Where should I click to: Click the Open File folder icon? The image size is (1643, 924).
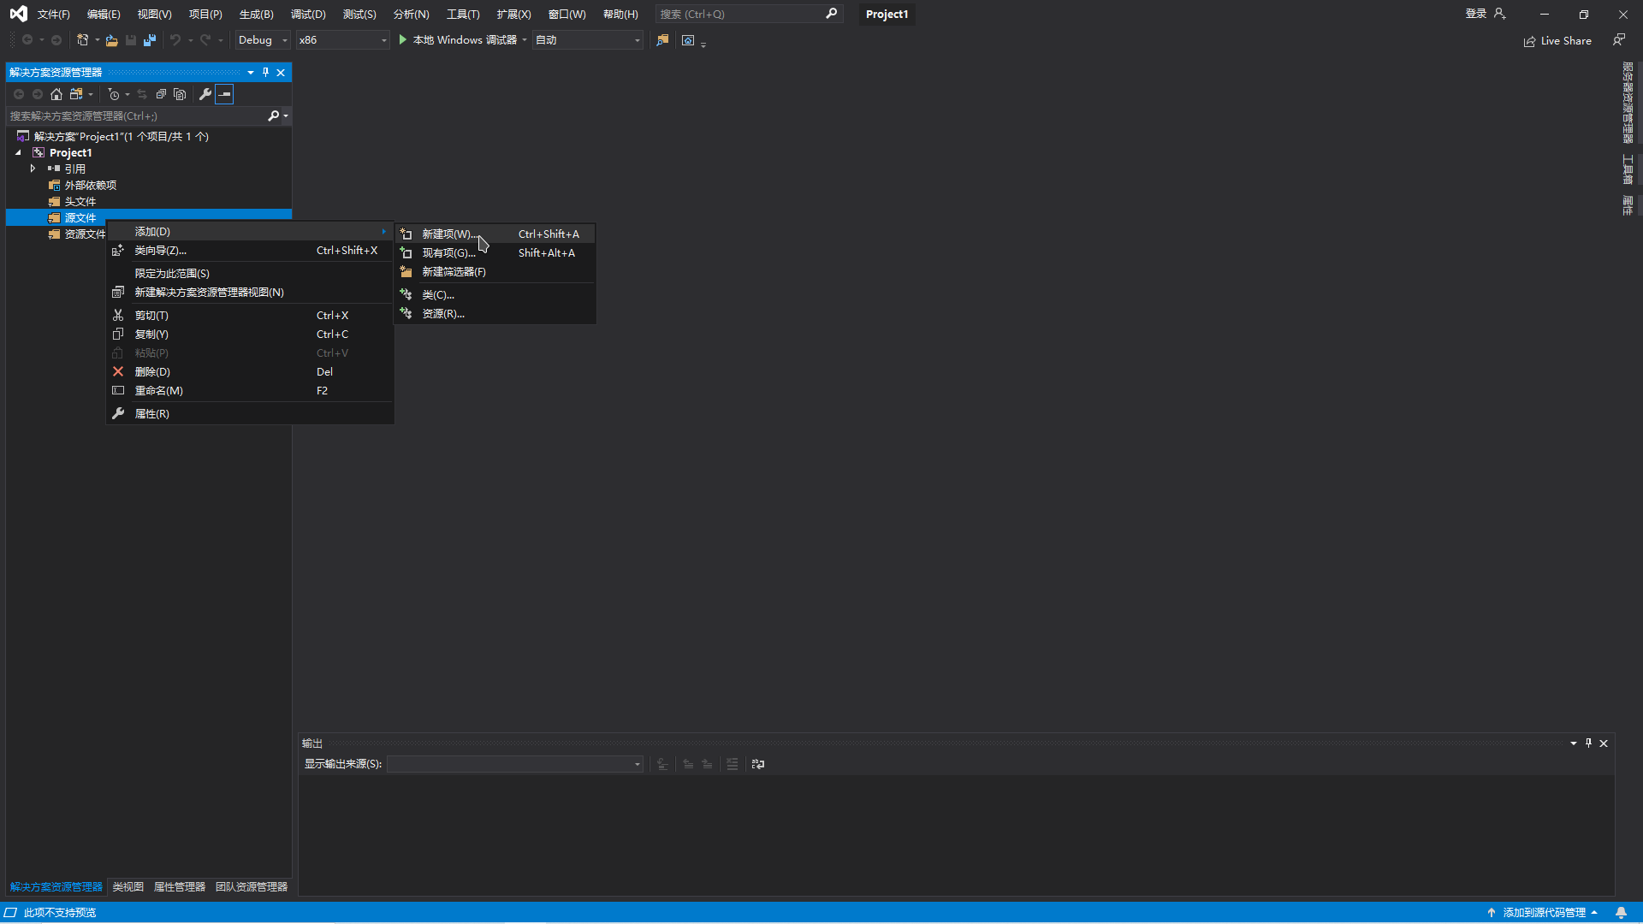111,40
